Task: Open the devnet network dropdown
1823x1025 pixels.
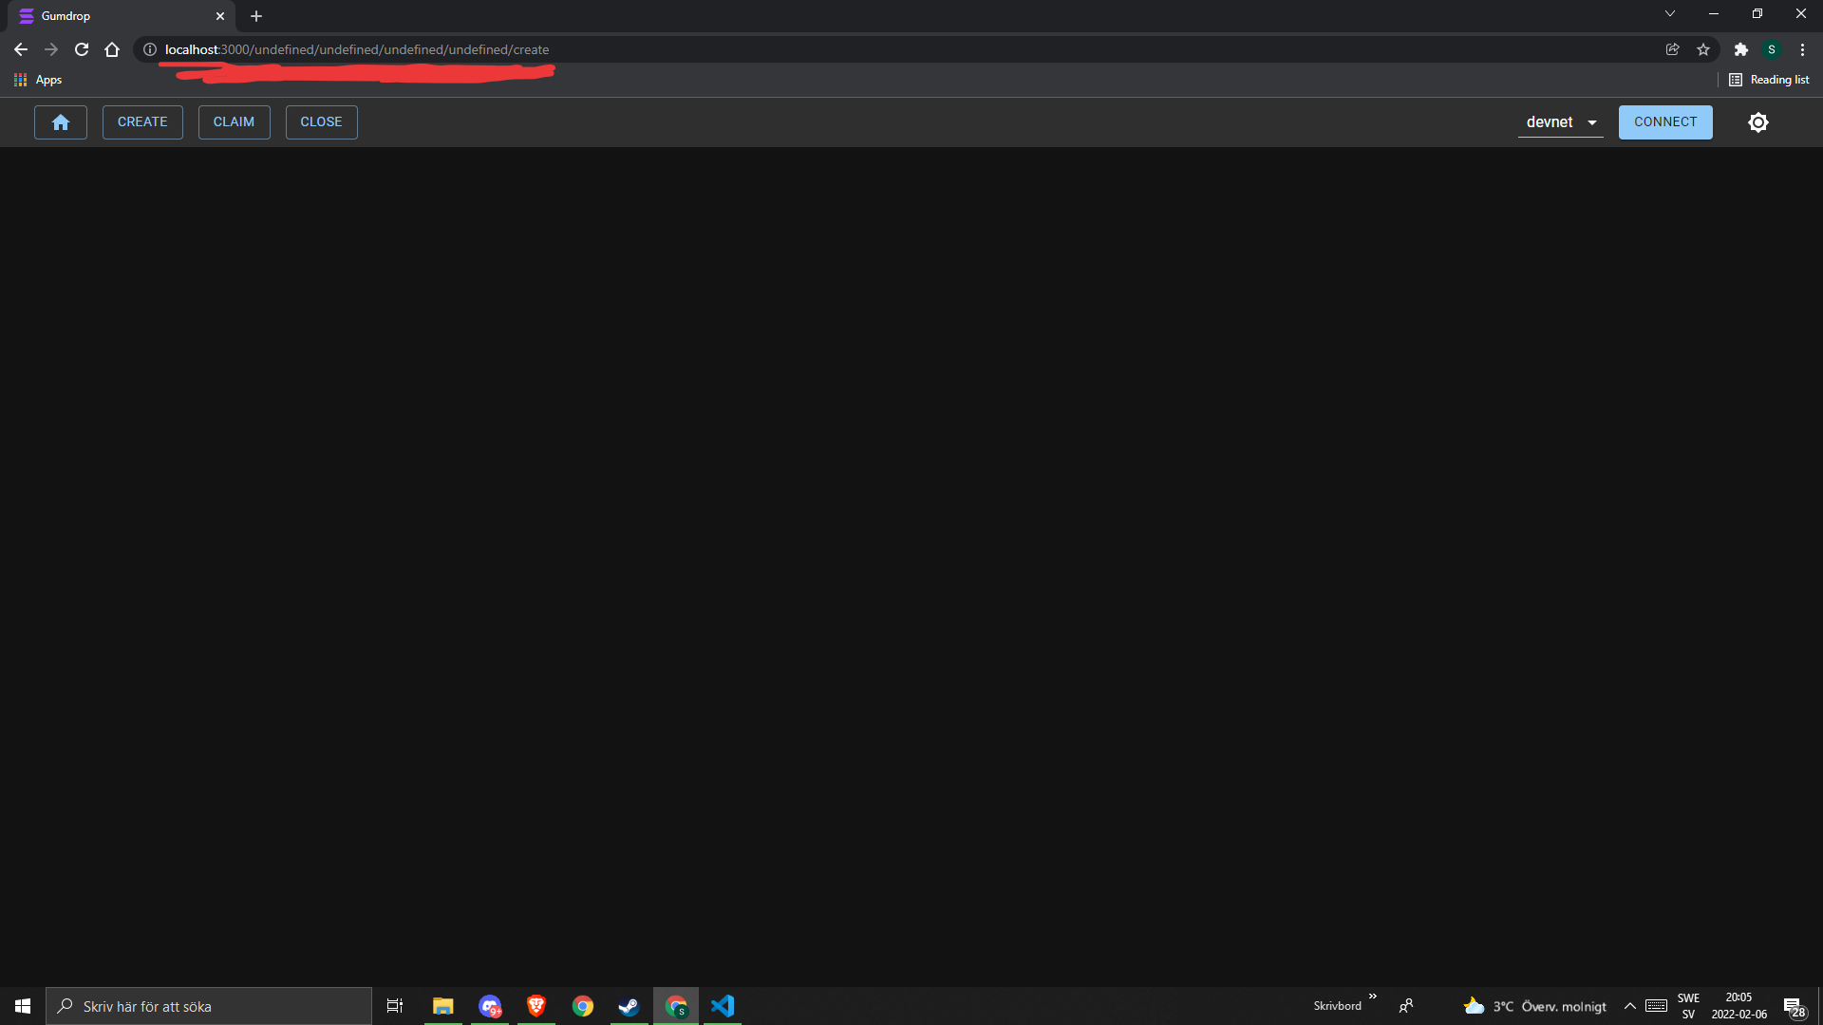Action: point(1560,122)
